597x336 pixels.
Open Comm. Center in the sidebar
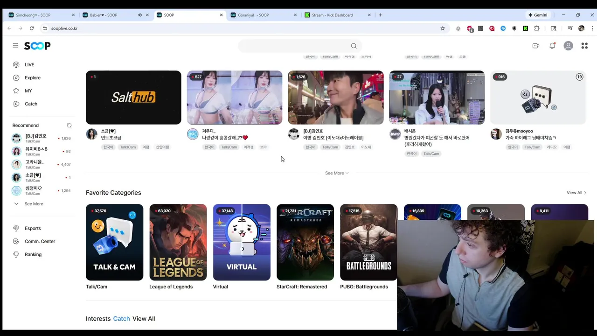tap(40, 241)
